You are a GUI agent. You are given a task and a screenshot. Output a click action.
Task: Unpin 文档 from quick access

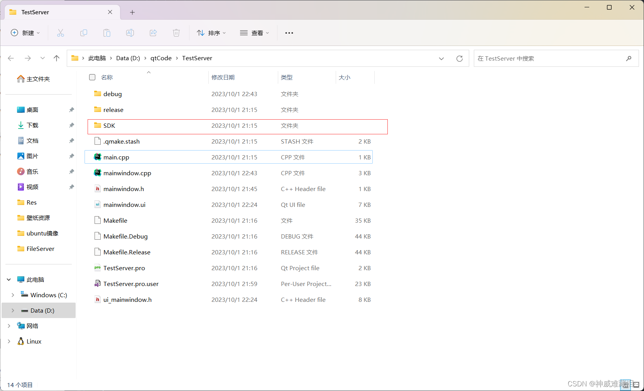coord(71,141)
